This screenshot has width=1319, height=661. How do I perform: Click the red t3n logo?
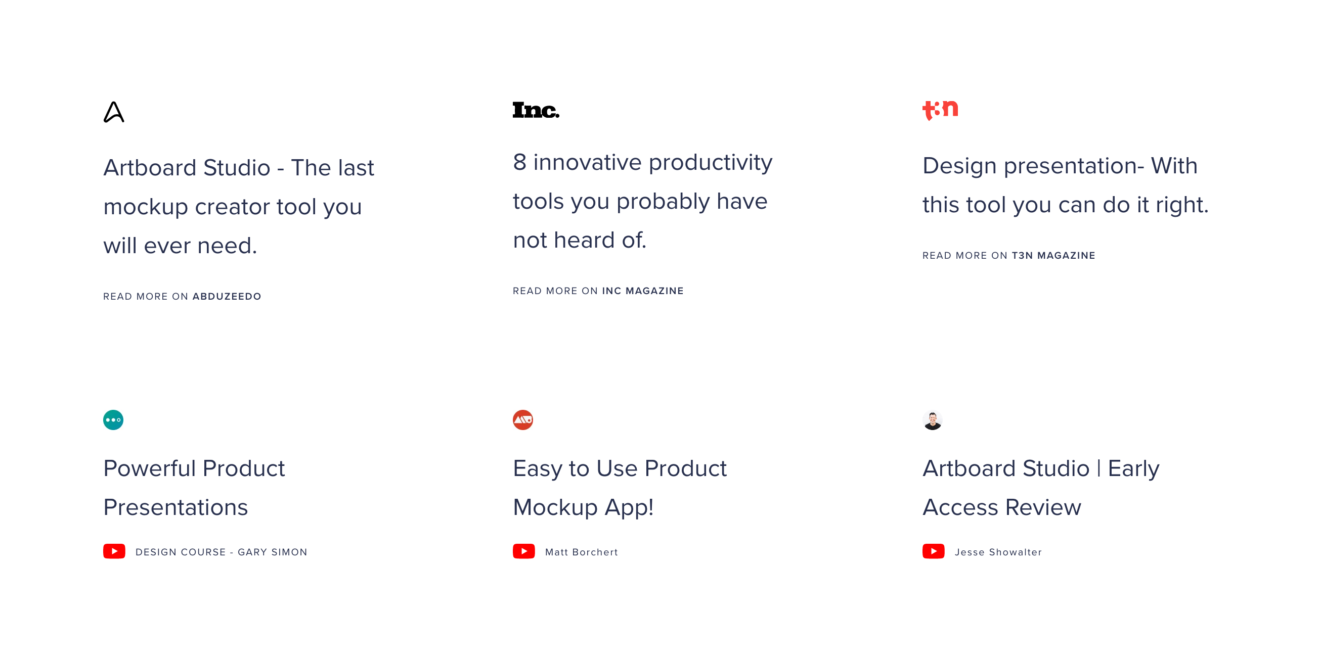940,110
